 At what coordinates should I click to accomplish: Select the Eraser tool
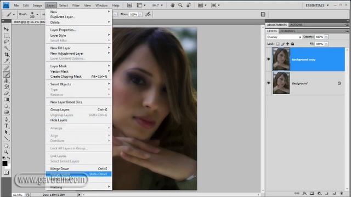6,94
